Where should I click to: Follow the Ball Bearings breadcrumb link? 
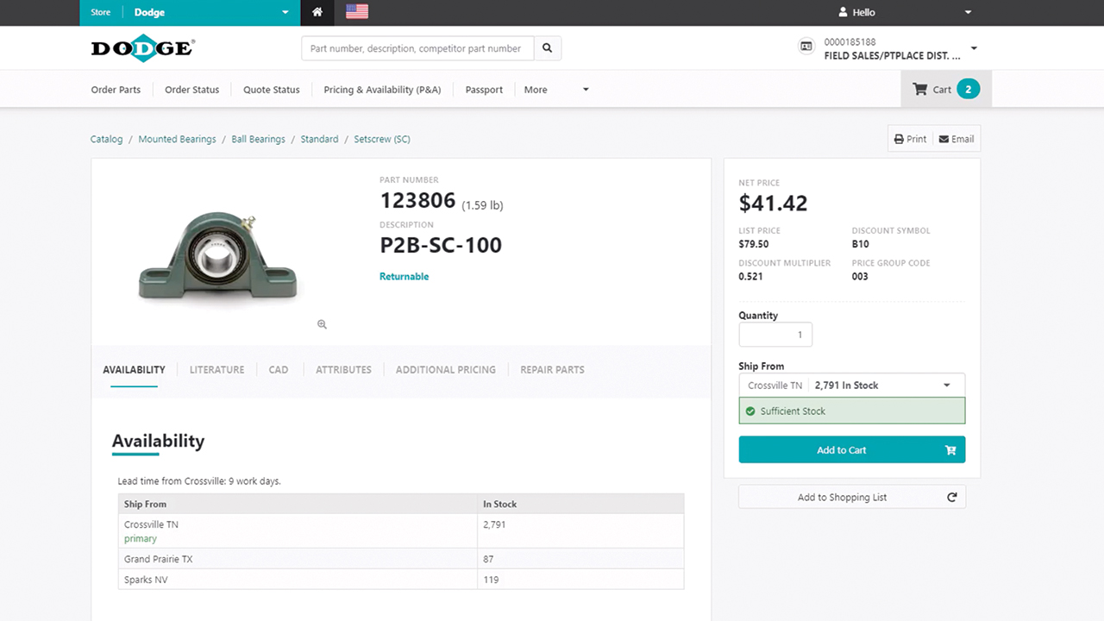[258, 139]
